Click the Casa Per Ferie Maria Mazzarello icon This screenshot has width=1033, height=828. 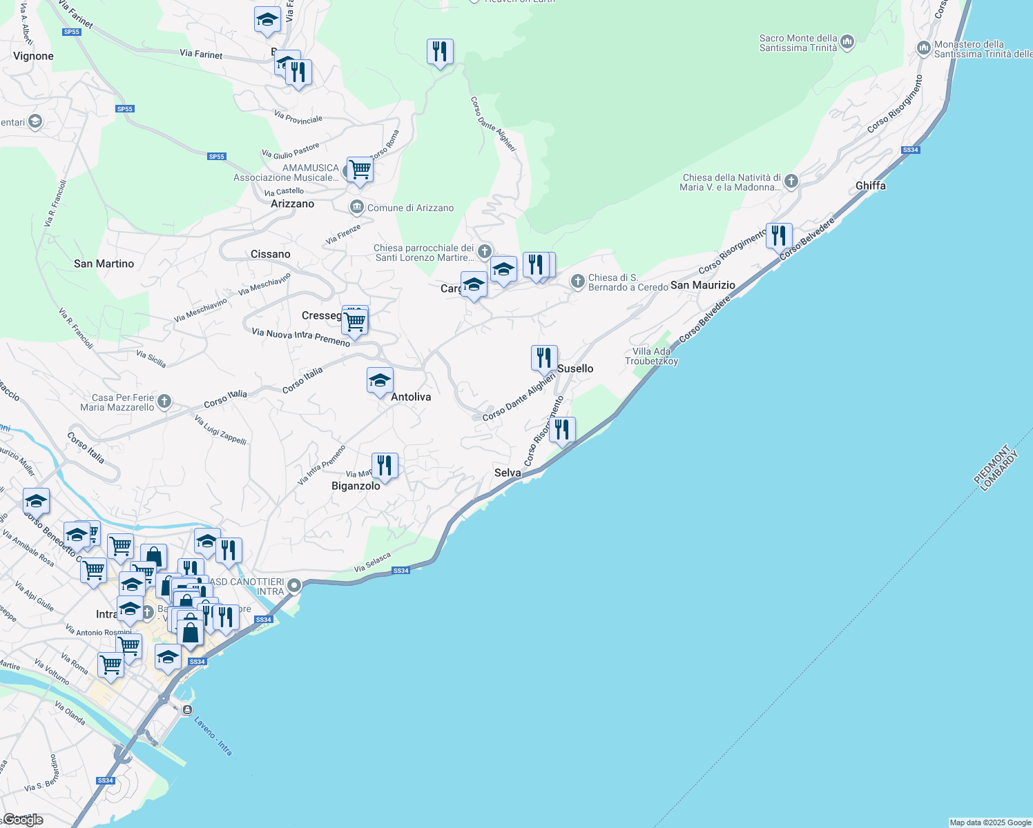[x=164, y=401]
